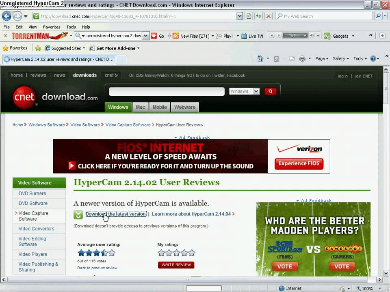Image resolution: width=390 pixels, height=292 pixels.
Task: Open DVD Burners category in sidebar
Action: click(32, 193)
